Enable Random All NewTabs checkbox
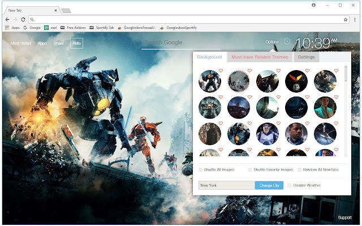Viewport: 362px width, 226px height. (x=299, y=169)
